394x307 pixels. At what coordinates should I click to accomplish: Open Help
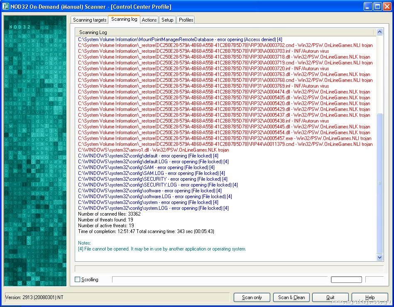(x=370, y=297)
